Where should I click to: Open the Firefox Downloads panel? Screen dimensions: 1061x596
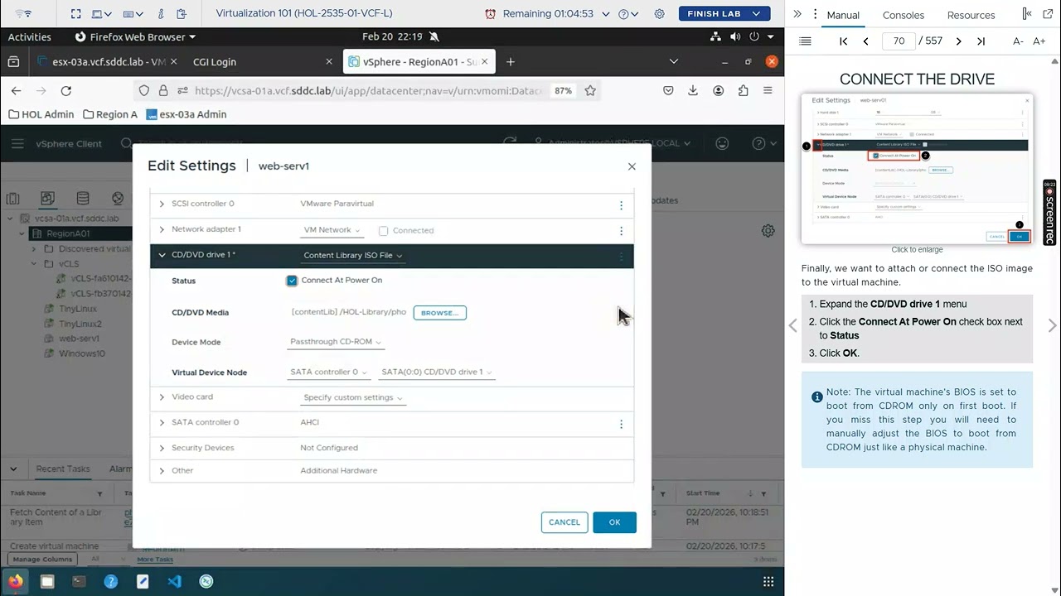pyautogui.click(x=693, y=90)
